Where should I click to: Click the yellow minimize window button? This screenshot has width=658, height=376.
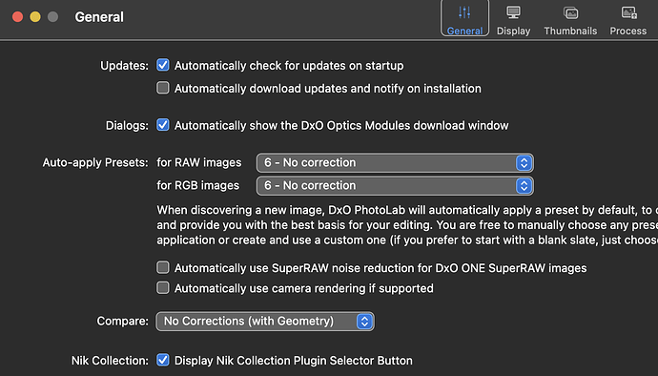pyautogui.click(x=35, y=17)
